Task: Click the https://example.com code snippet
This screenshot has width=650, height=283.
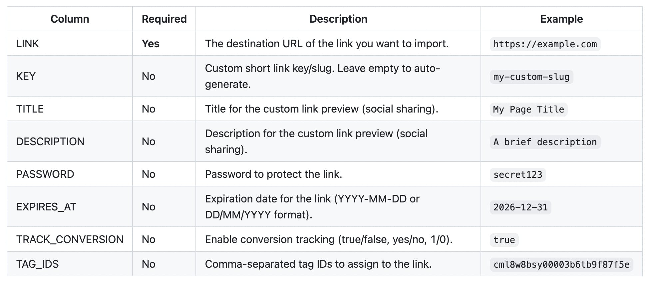Action: click(x=545, y=44)
